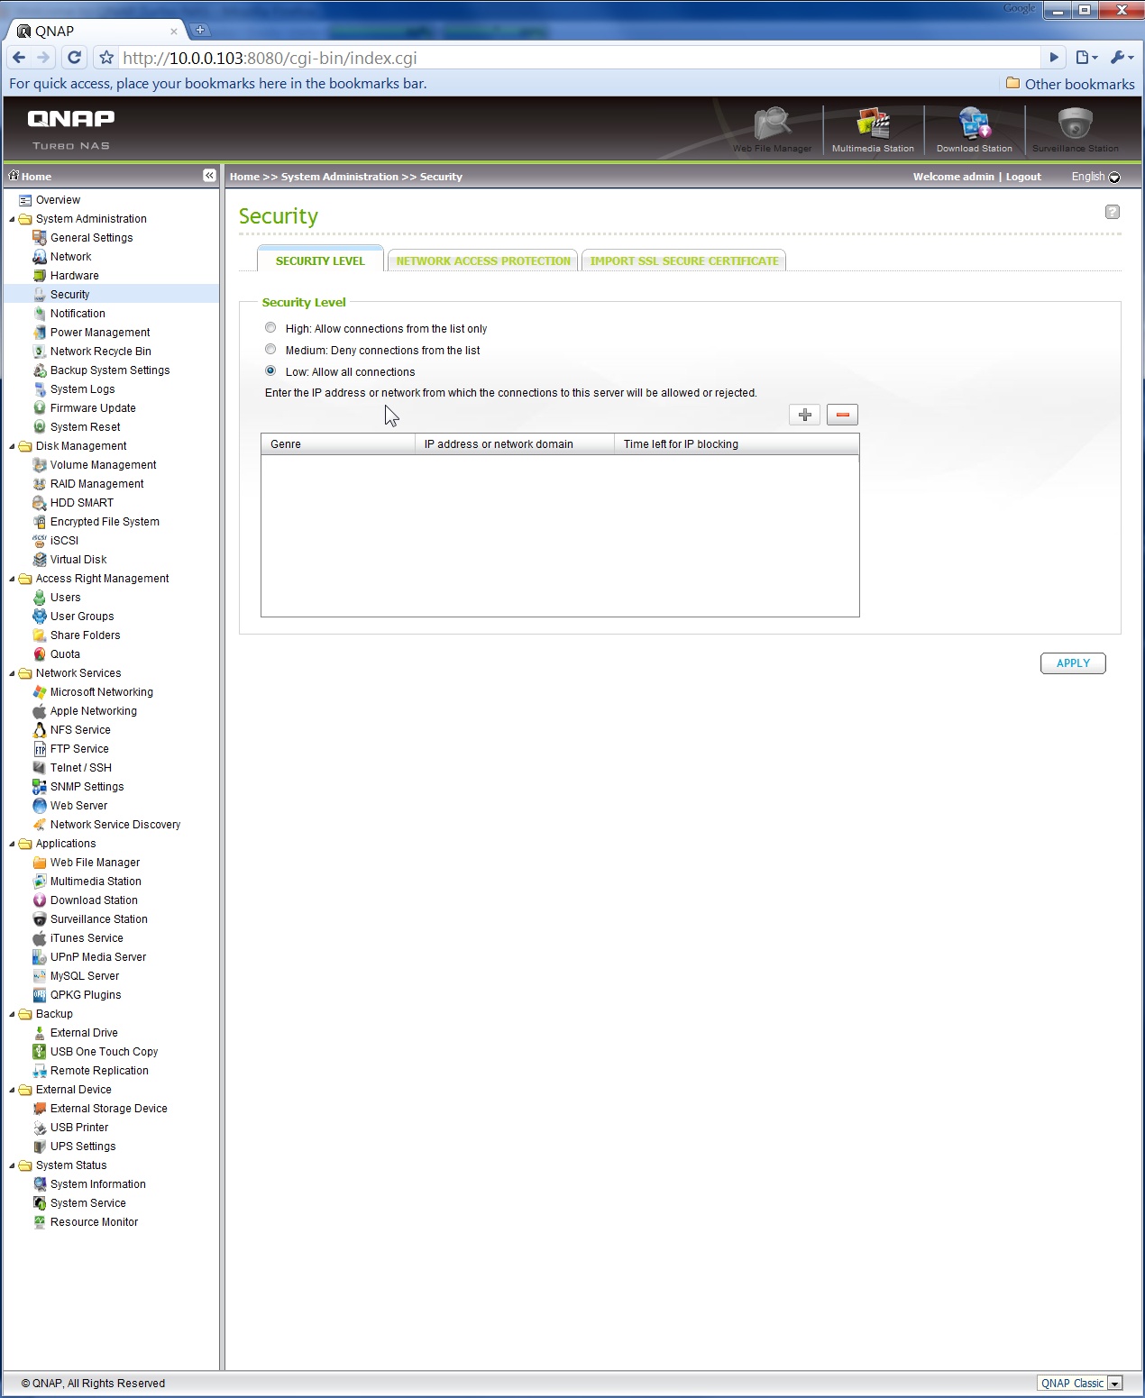Click Home in the sidebar header
Image resolution: width=1145 pixels, height=1398 pixels.
coord(36,177)
